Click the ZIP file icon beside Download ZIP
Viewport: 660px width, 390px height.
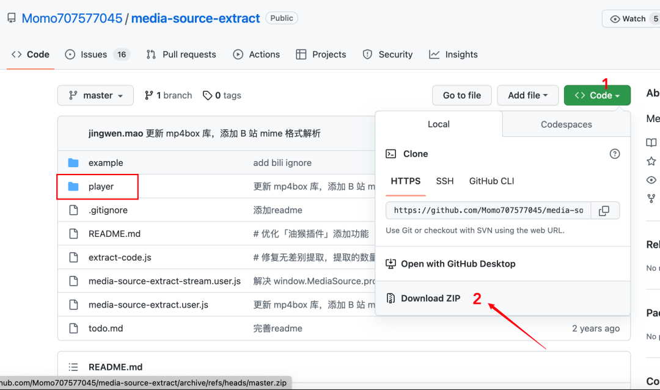click(x=391, y=298)
